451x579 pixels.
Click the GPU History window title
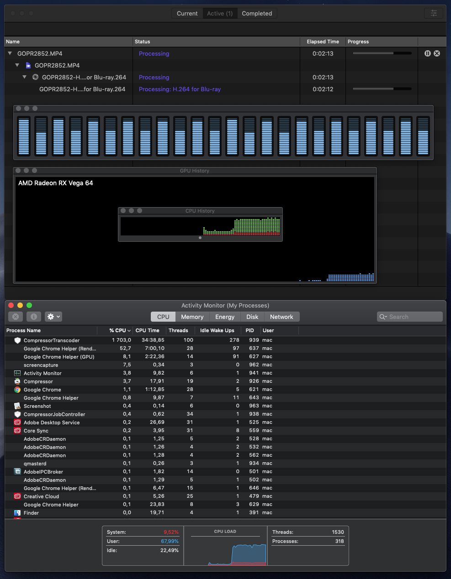point(195,171)
